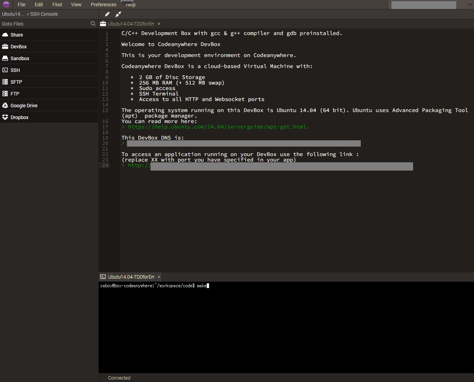Click line number 1 in the gutter
The image size is (474, 382).
pyautogui.click(x=107, y=33)
